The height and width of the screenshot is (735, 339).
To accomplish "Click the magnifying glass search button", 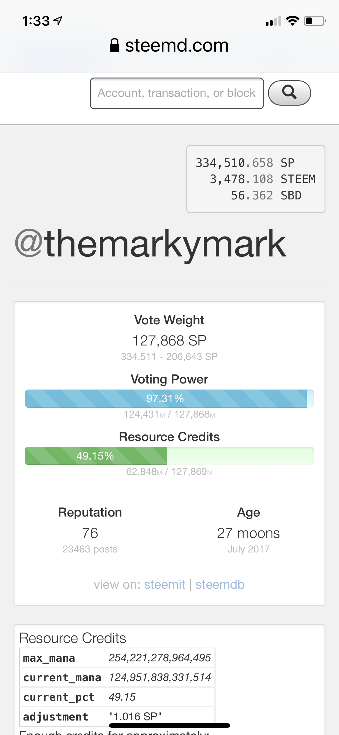I will pyautogui.click(x=289, y=93).
